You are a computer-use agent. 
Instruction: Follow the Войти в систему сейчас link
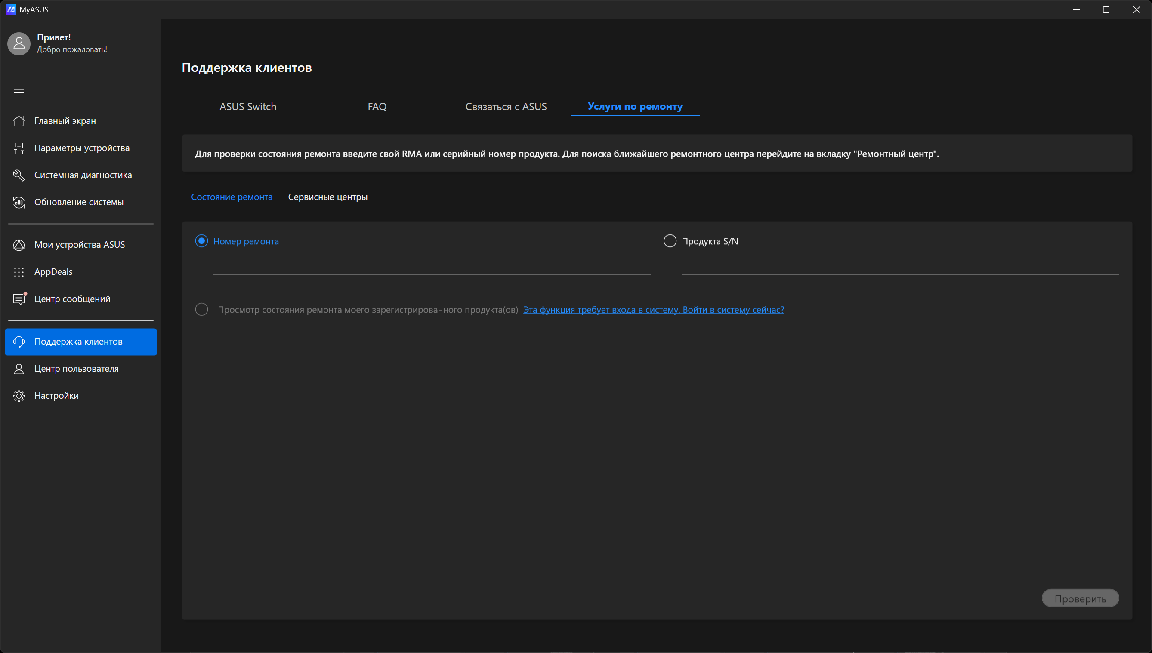pyautogui.click(x=654, y=310)
